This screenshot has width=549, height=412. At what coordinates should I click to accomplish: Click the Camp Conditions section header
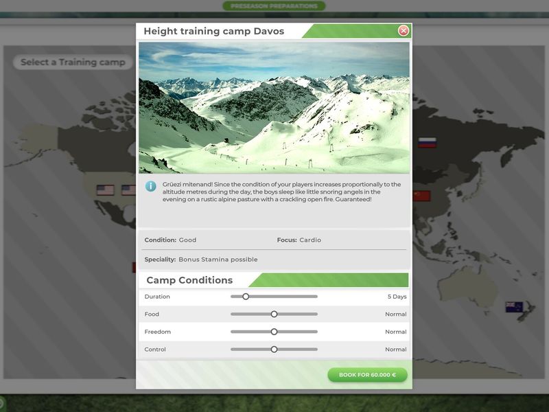tap(189, 280)
